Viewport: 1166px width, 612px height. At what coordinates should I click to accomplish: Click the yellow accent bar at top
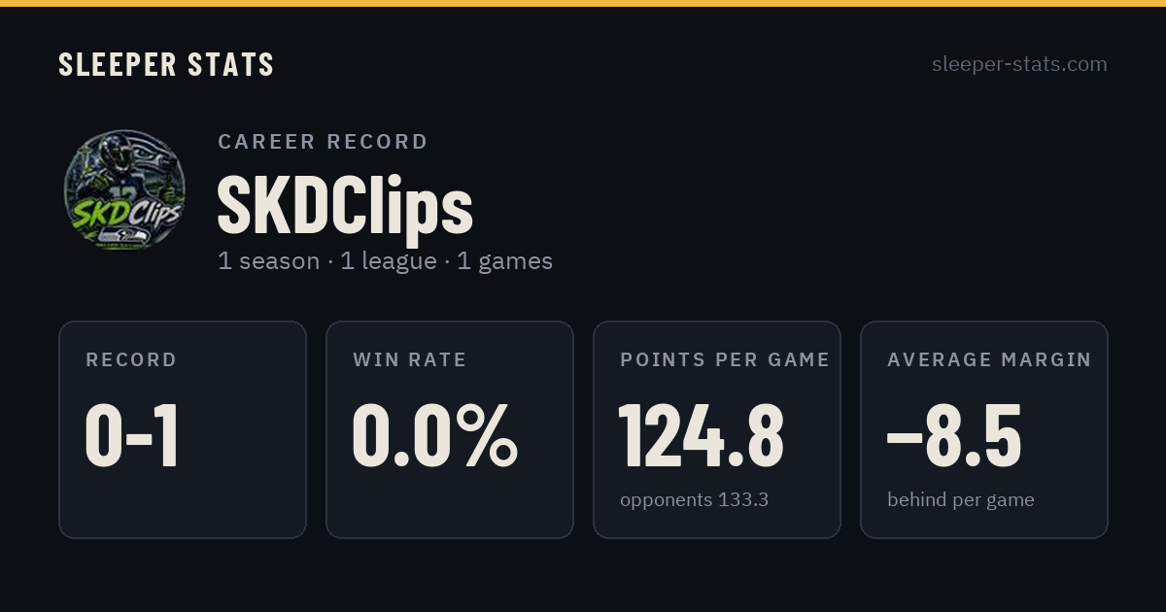point(583,3)
